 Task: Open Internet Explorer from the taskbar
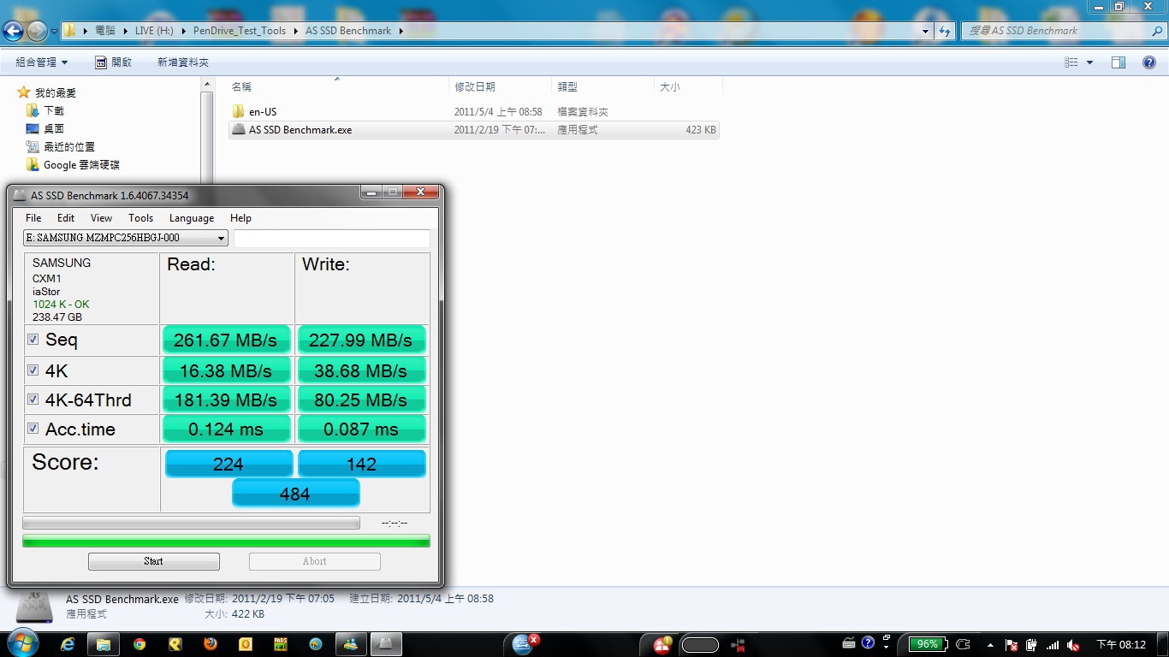click(x=68, y=644)
